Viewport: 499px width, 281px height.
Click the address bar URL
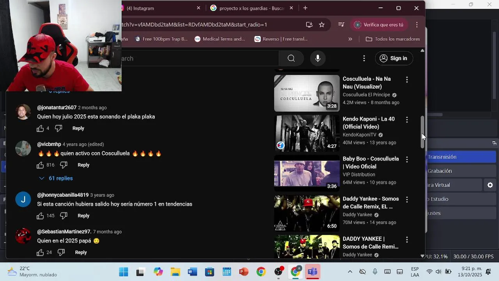[x=195, y=25]
